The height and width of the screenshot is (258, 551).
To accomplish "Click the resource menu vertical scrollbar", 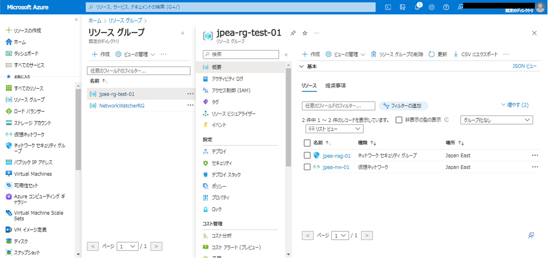I will pos(288,117).
